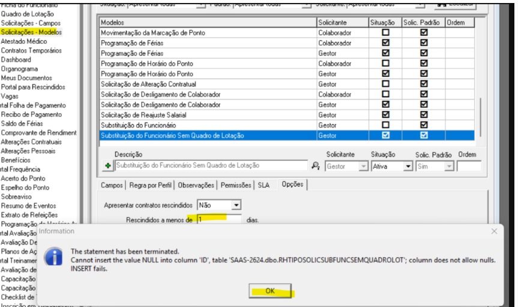Open the Regra por Perfil tab
Viewport: 518px width, 307px height.
pos(151,185)
